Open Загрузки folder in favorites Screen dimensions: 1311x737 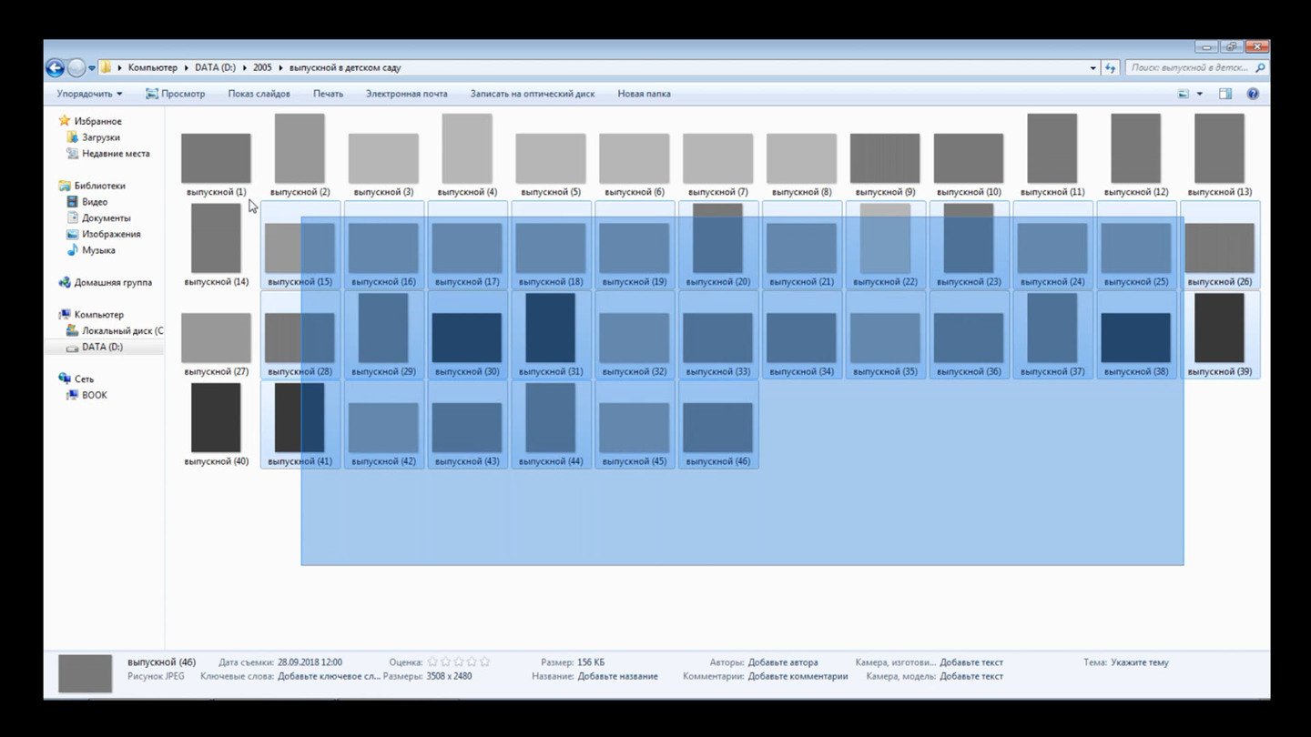(x=100, y=137)
